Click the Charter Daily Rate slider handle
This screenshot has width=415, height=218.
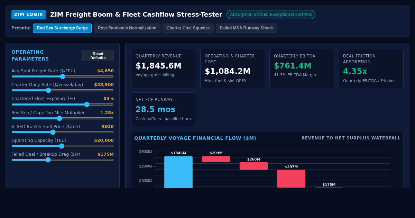(x=48, y=90)
